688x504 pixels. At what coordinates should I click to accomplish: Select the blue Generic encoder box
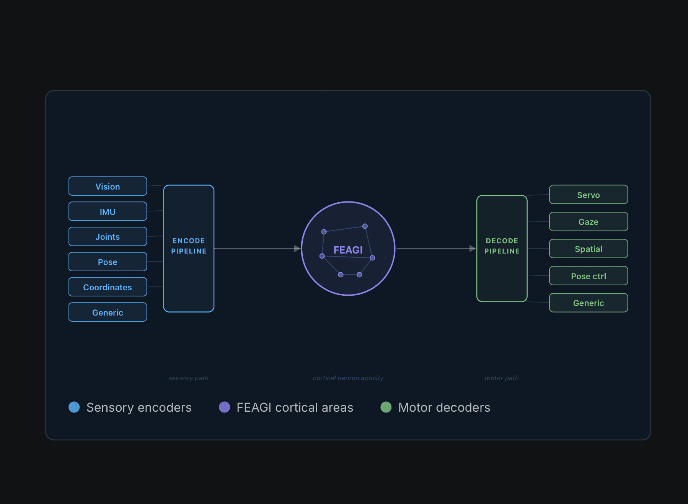pos(108,313)
